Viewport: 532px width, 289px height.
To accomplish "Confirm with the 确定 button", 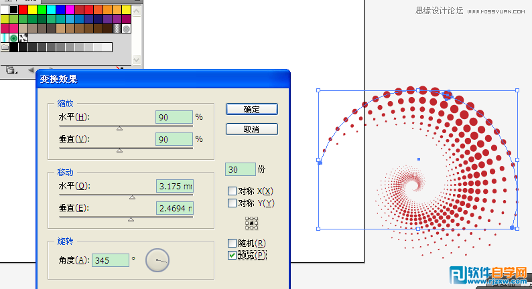I will [x=252, y=110].
